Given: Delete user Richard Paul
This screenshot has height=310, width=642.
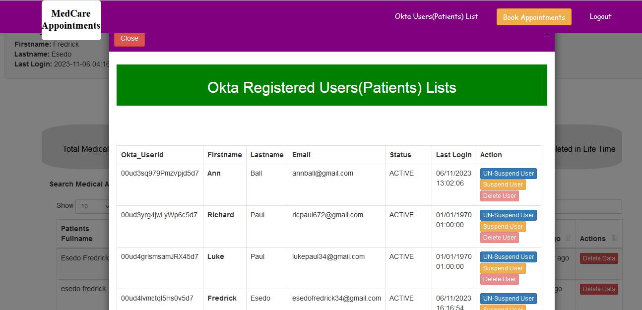Looking at the screenshot, I should coord(499,237).
